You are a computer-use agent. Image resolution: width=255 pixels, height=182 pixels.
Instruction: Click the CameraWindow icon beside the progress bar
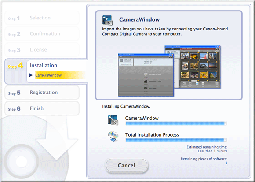click(113, 120)
